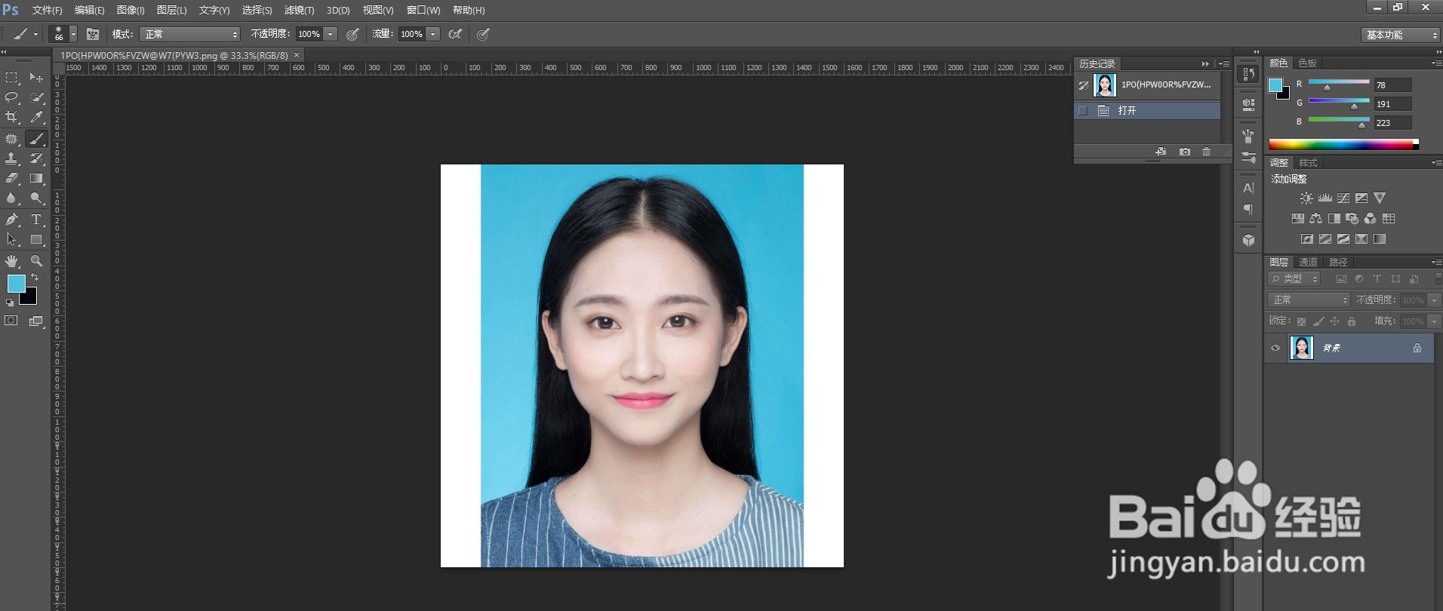Click the G value field 191
This screenshot has width=1443, height=611.
(x=1392, y=104)
